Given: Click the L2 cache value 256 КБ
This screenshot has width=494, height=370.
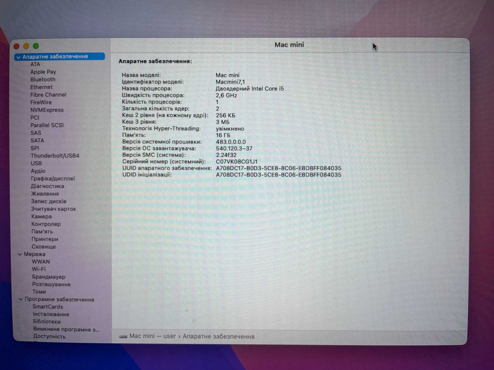Looking at the screenshot, I should pos(226,115).
